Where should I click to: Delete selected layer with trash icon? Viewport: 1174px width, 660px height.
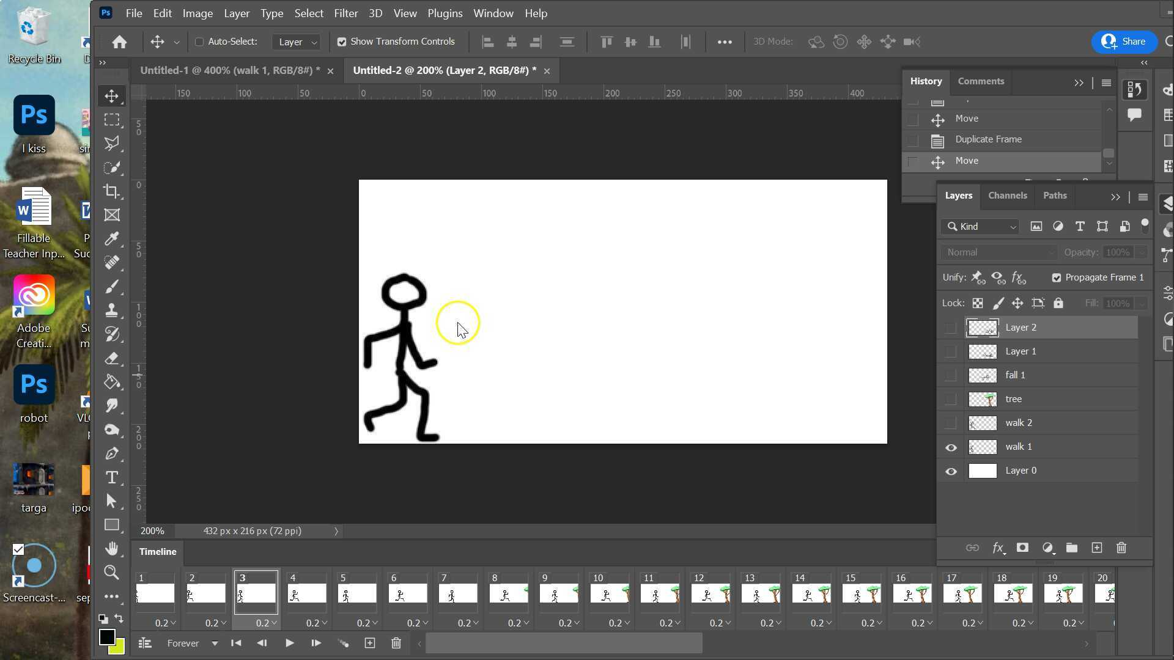1121,548
